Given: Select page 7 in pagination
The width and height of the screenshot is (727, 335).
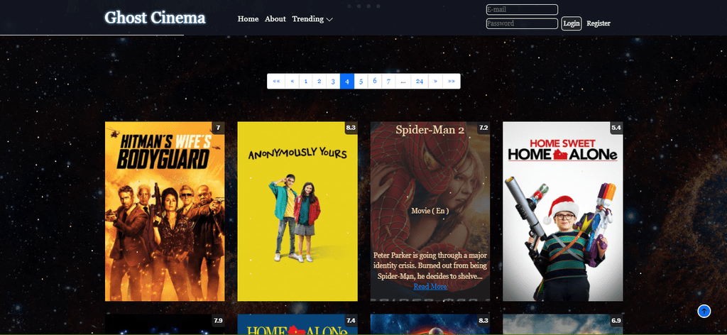Looking at the screenshot, I should (388, 81).
